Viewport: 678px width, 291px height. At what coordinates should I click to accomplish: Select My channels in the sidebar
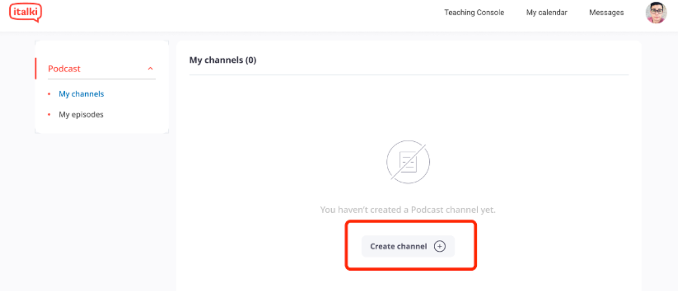81,94
